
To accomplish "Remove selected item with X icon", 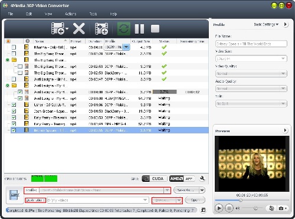I will click(79, 29).
